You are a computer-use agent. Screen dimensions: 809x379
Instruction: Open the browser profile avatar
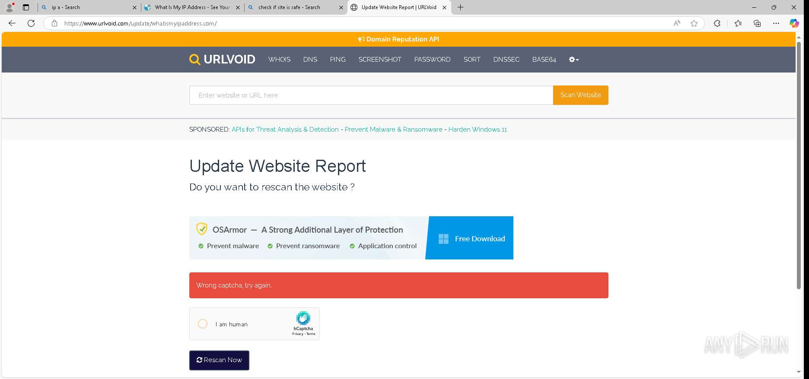(10, 7)
